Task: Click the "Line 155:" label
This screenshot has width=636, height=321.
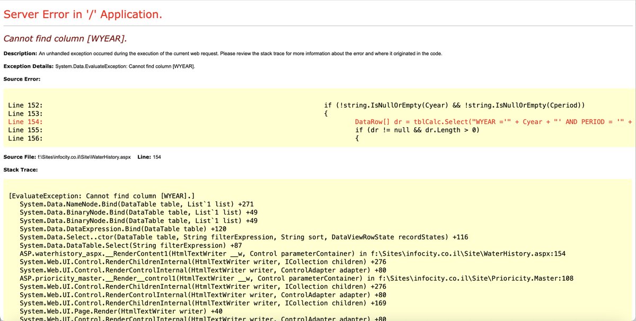Action: [x=25, y=130]
